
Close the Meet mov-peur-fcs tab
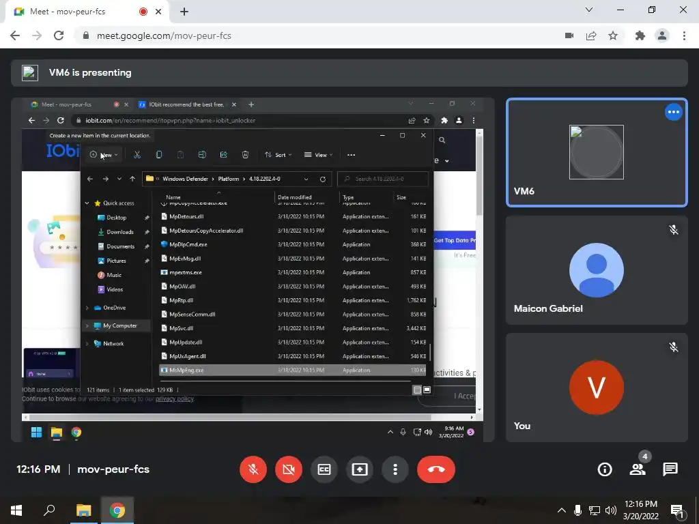click(x=158, y=12)
